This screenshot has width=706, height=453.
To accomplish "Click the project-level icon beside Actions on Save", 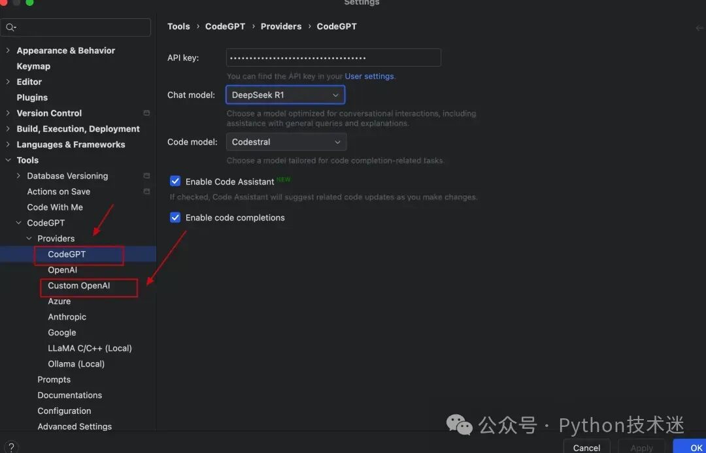I will click(146, 192).
